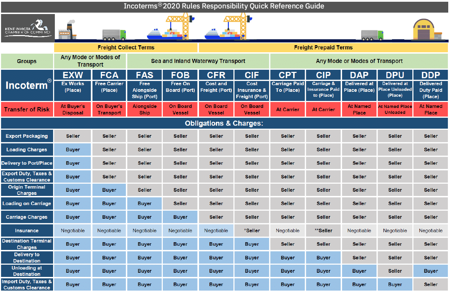Click DDP Import Duty 'Seller' cell

point(431,285)
